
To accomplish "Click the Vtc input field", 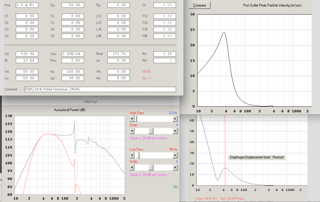I will tap(119, 72).
